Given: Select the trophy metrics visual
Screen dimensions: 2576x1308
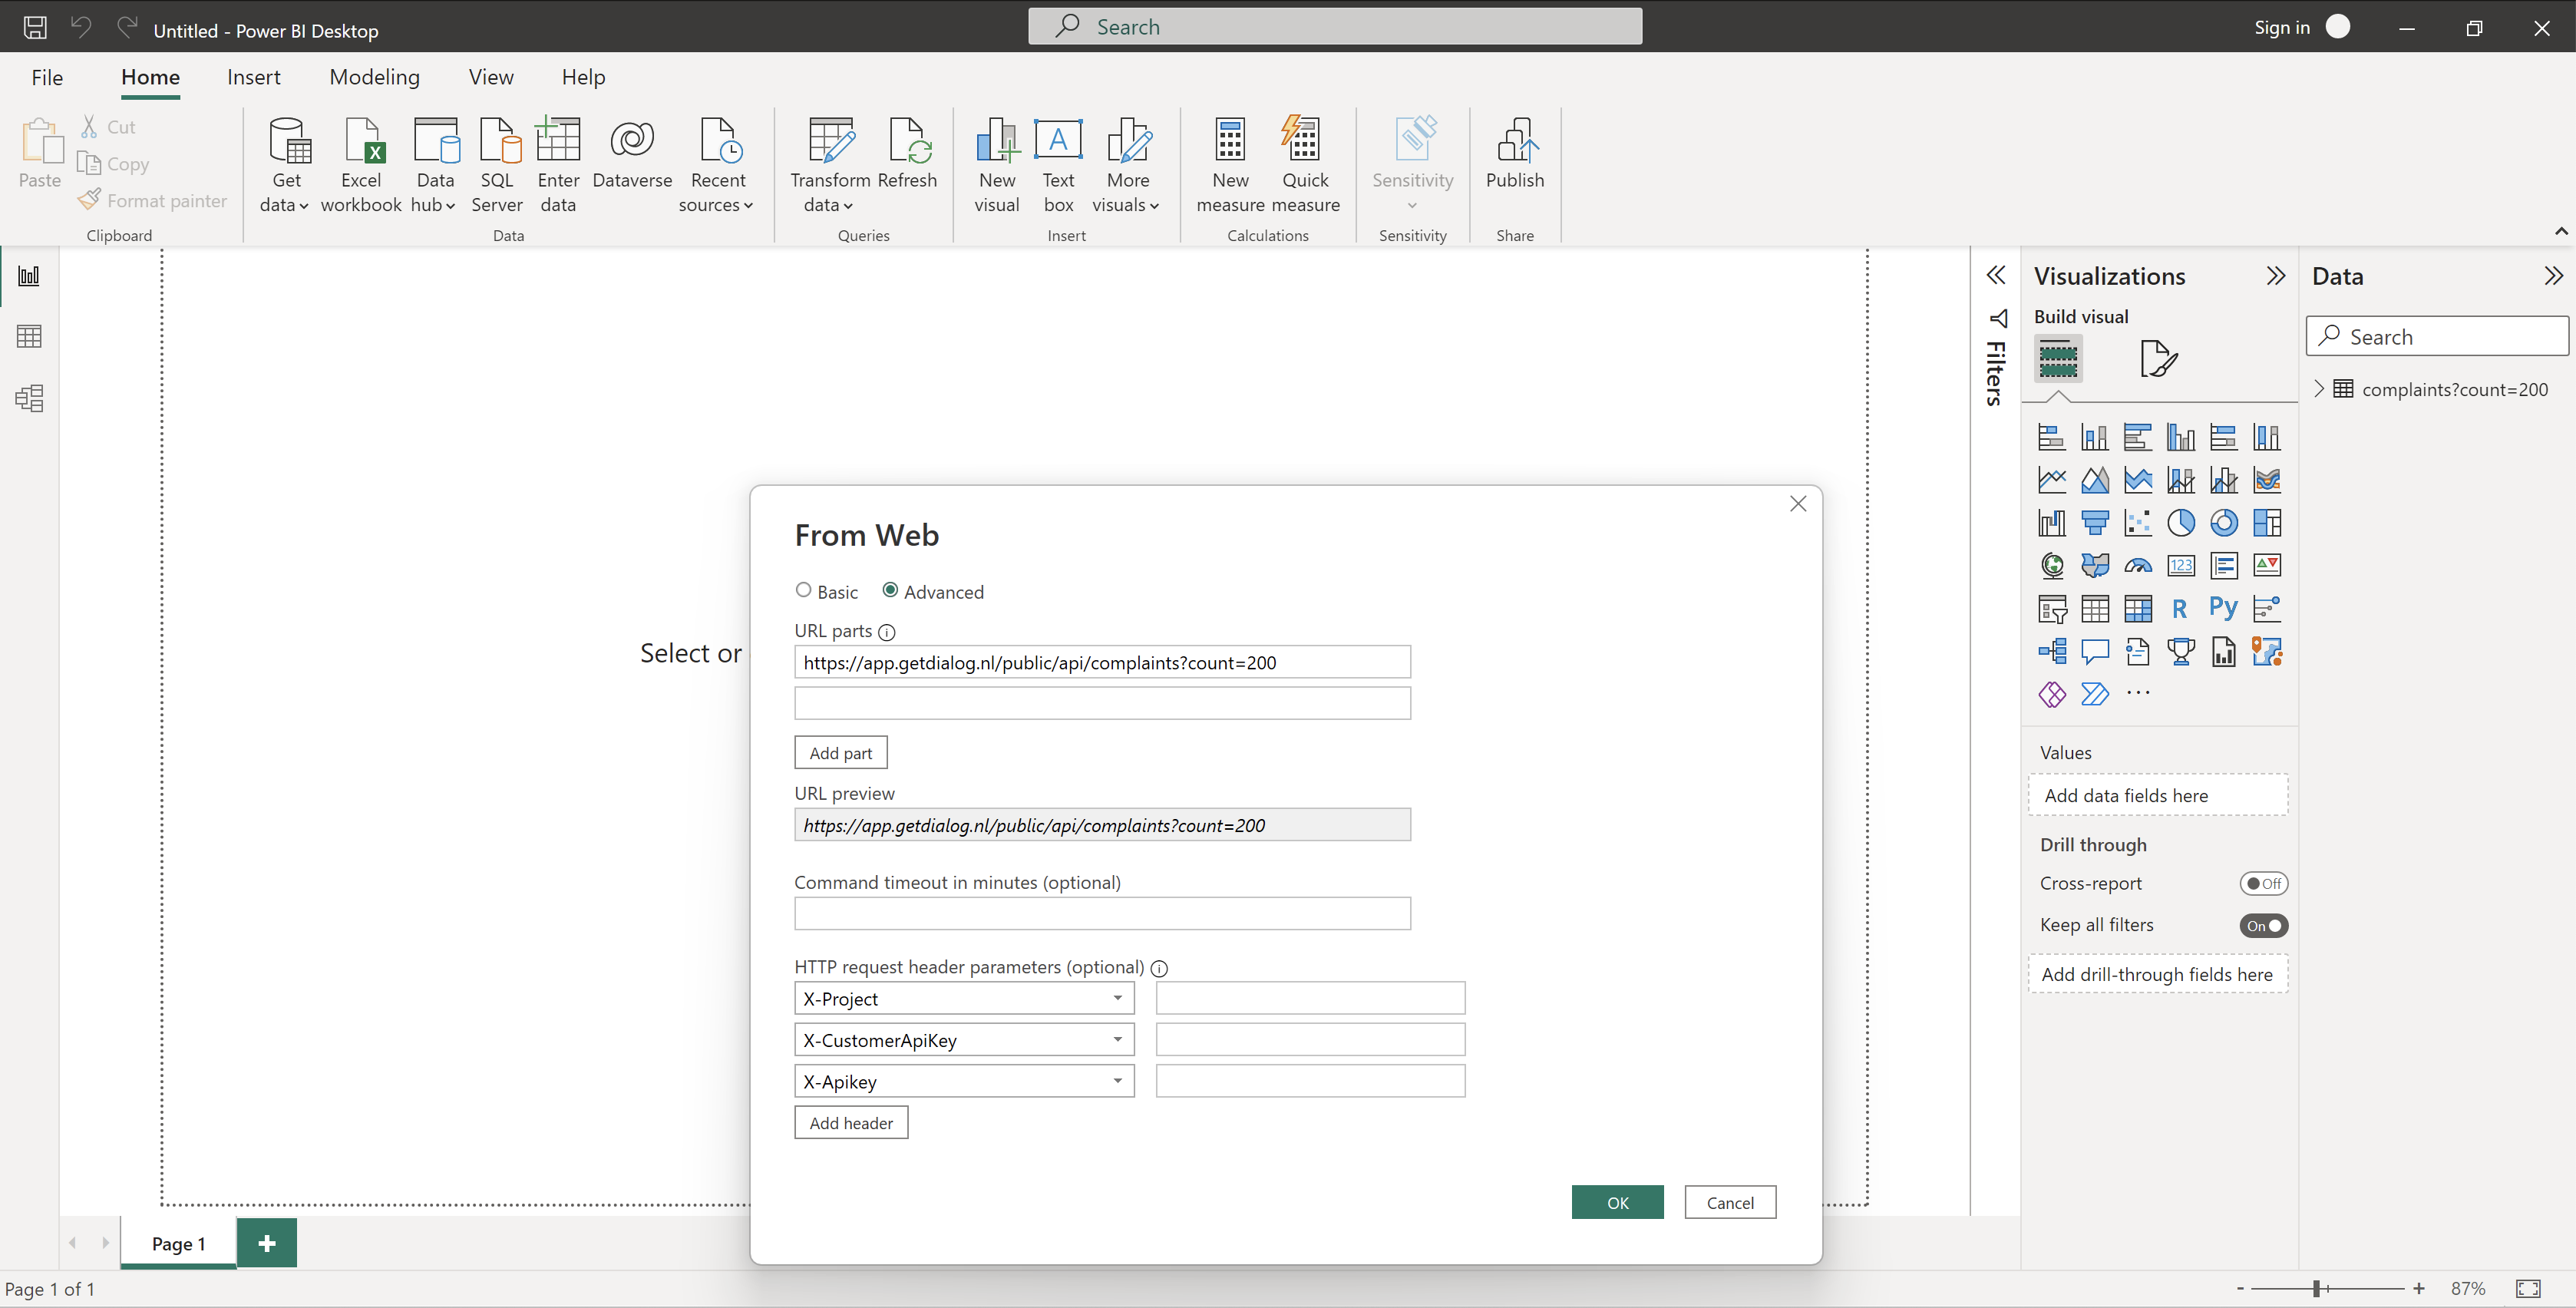Looking at the screenshot, I should click(x=2181, y=652).
